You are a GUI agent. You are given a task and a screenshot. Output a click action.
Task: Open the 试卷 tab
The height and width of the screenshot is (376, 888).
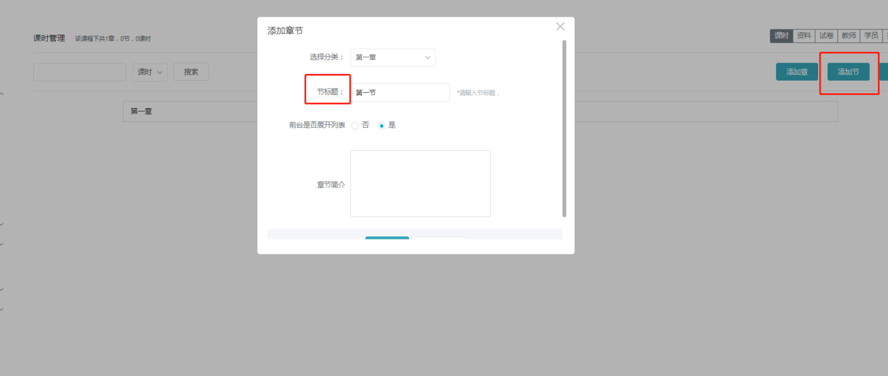826,36
